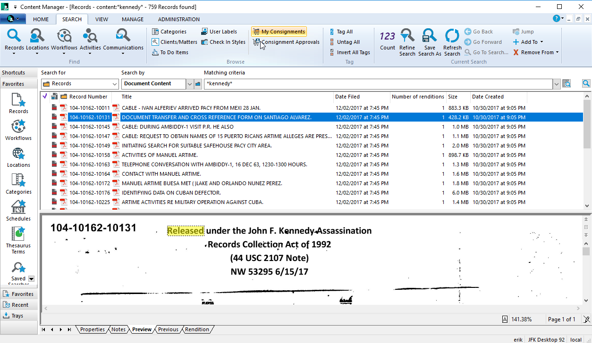The width and height of the screenshot is (592, 343).
Task: Sort by the Title column header
Action: (x=227, y=97)
